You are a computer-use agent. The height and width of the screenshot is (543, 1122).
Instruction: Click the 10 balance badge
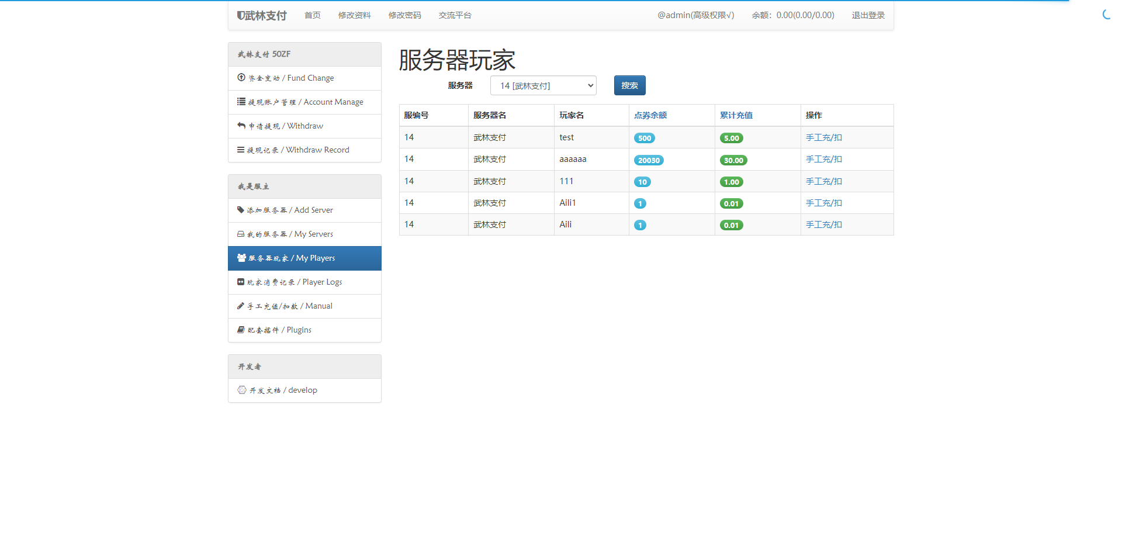tap(642, 182)
